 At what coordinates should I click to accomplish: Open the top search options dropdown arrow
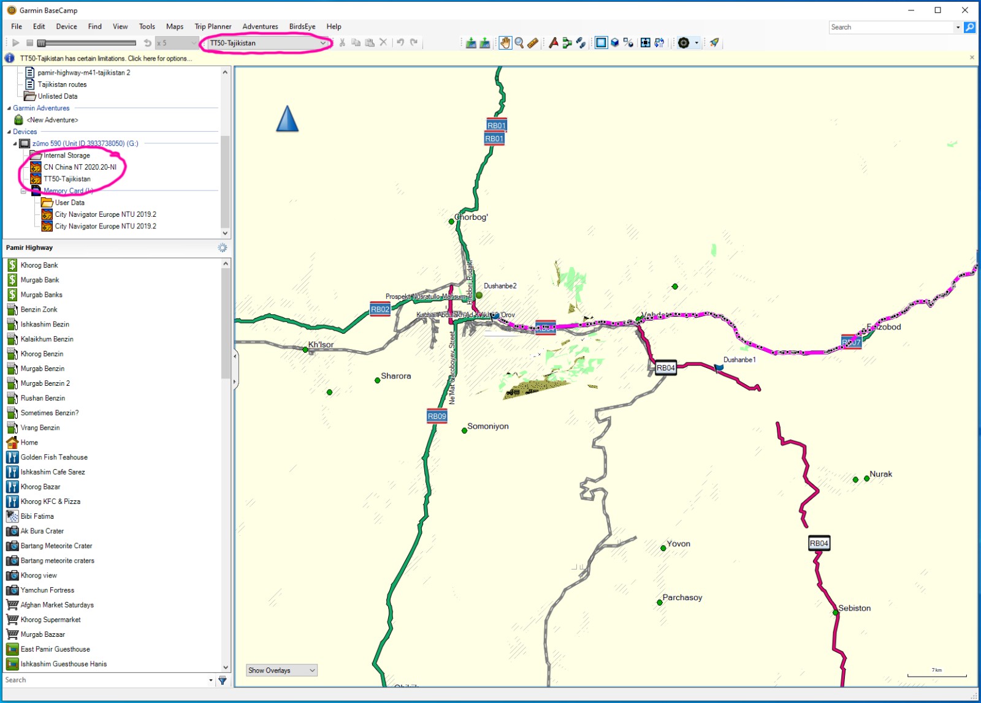pyautogui.click(x=958, y=27)
